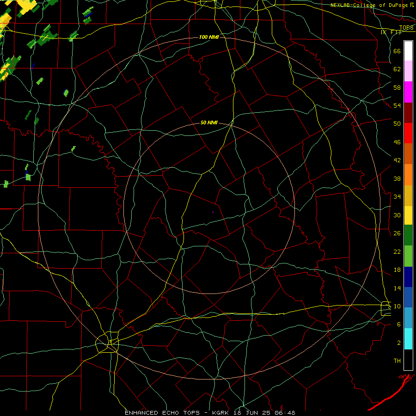Select the light pink legend color band
The image size is (416, 416).
408,71
